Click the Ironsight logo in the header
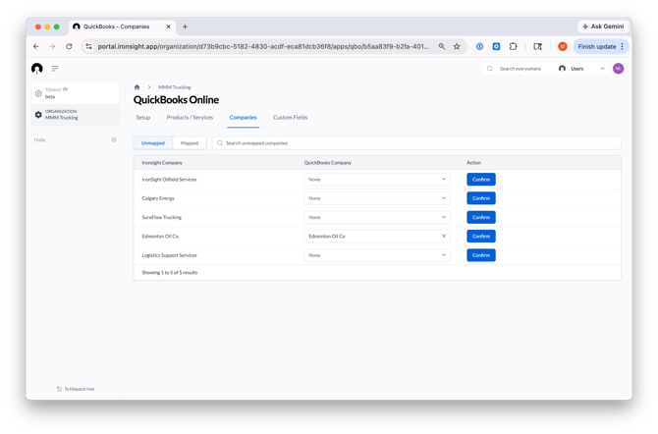This screenshot has width=658, height=434. click(37, 69)
